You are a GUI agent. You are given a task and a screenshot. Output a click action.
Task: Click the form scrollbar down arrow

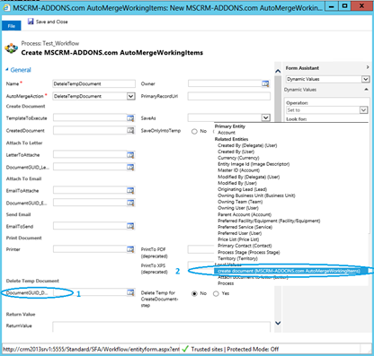pyautogui.click(x=278, y=323)
